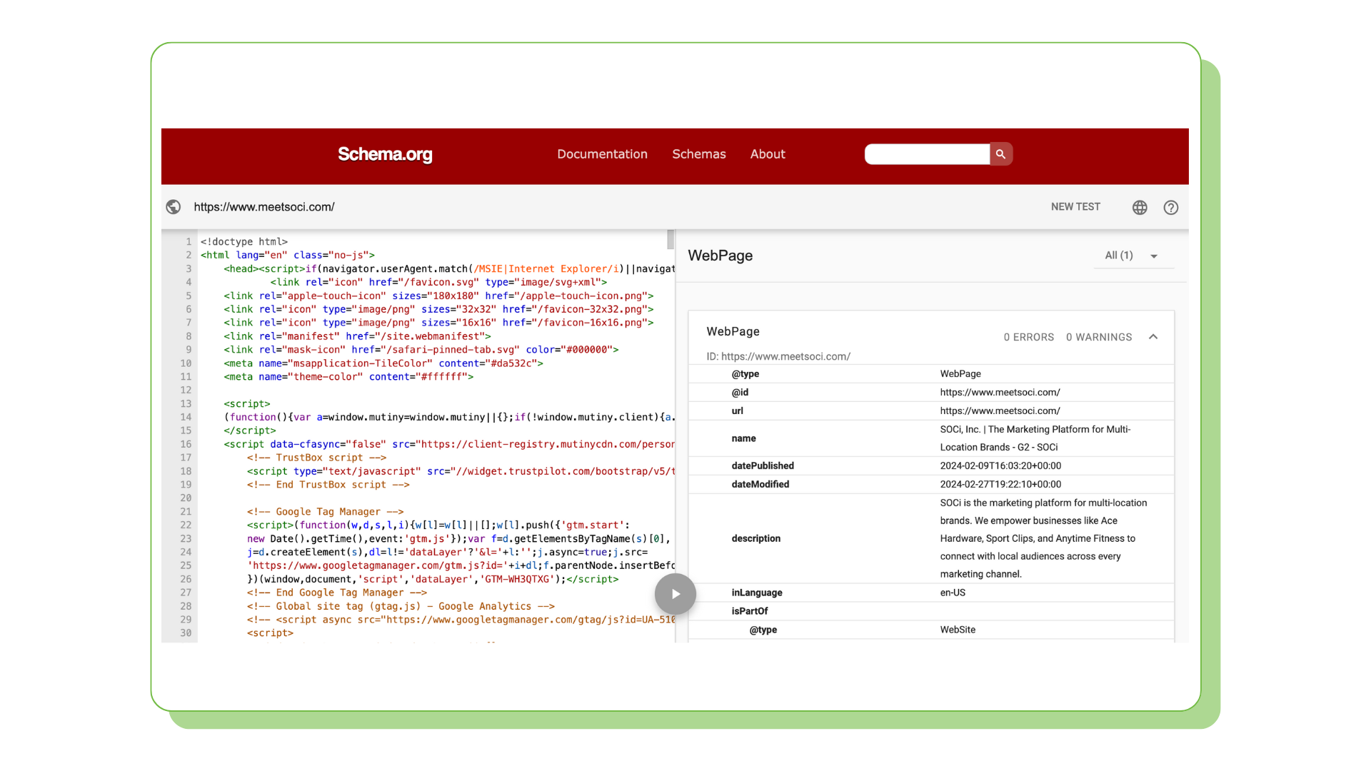
Task: Click the code panel scrollbar thumb
Action: pyautogui.click(x=671, y=240)
